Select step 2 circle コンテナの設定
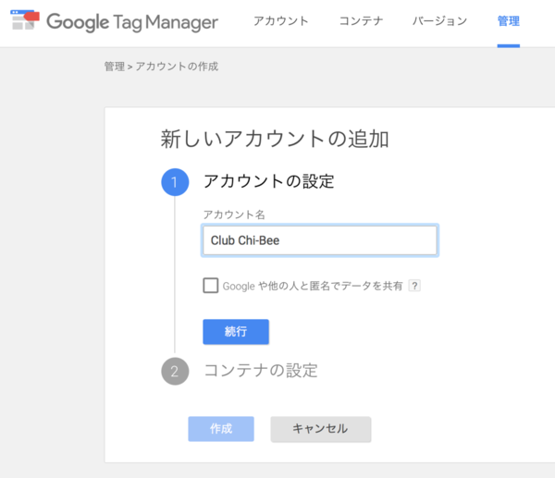This screenshot has height=478, width=555. tap(175, 371)
